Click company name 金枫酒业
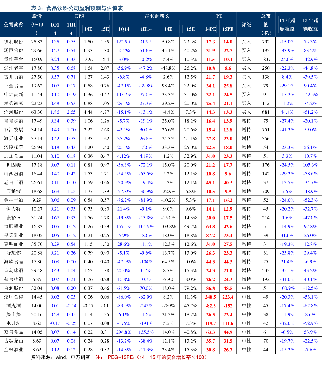The width and height of the screenshot is (326, 365). click(14, 350)
